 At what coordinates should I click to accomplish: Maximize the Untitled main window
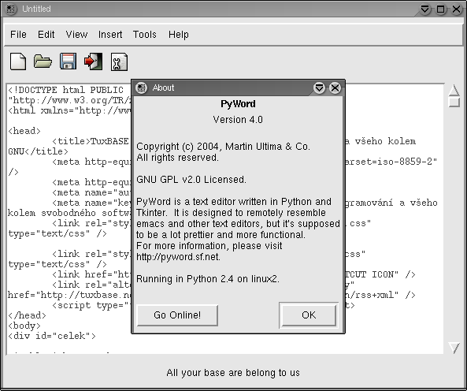pos(440,9)
